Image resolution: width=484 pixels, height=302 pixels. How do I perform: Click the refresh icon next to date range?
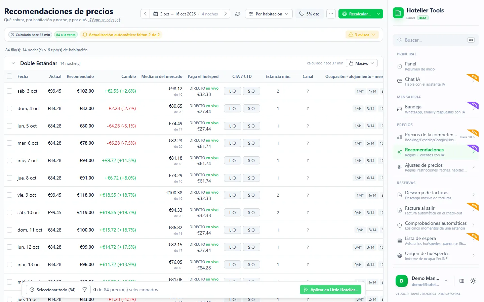(x=238, y=14)
